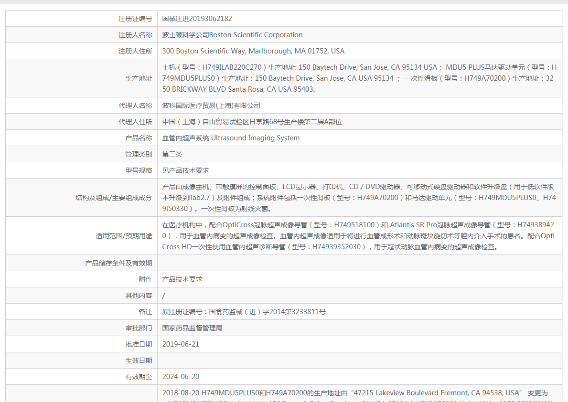This screenshot has height=402, width=568.
Task: Select the 产品名称 label
Action: (139, 138)
